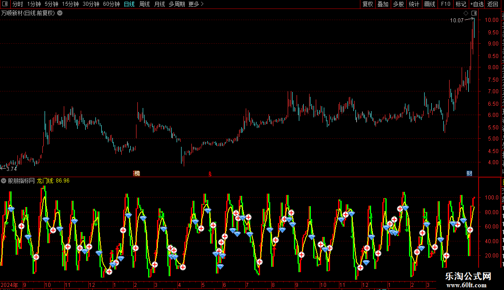Screen dimensions: 504x290
Task: Add stock via +自选 button
Action: coord(477,4)
